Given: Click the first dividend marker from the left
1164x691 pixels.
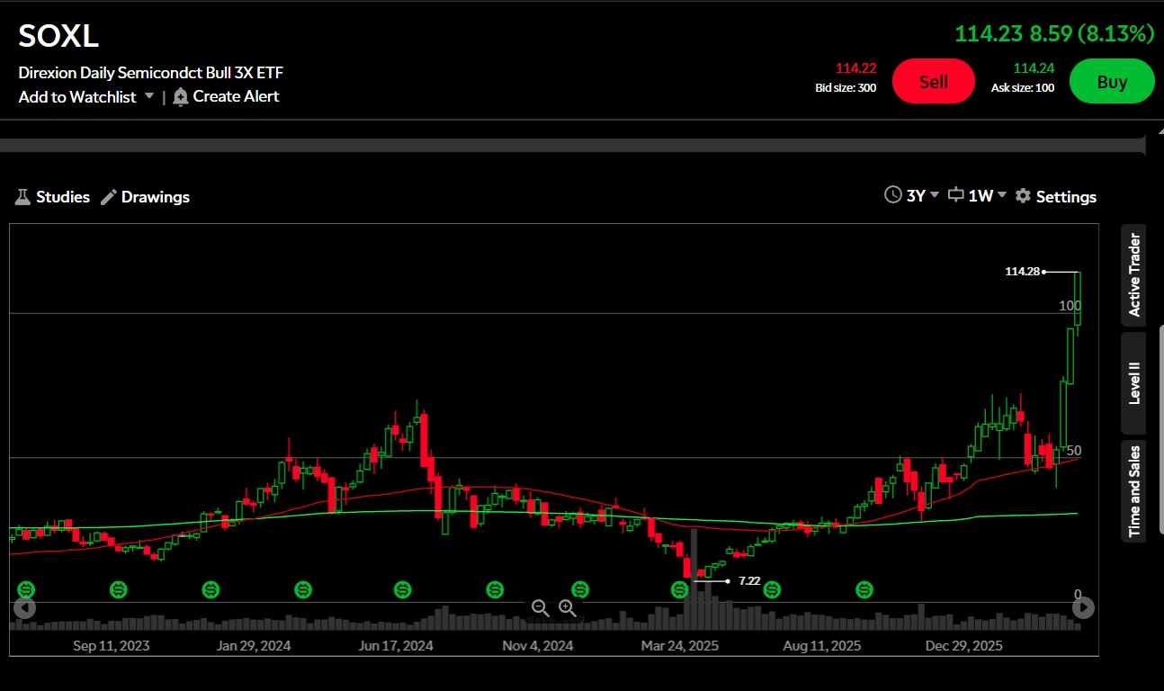Looking at the screenshot, I should [26, 589].
